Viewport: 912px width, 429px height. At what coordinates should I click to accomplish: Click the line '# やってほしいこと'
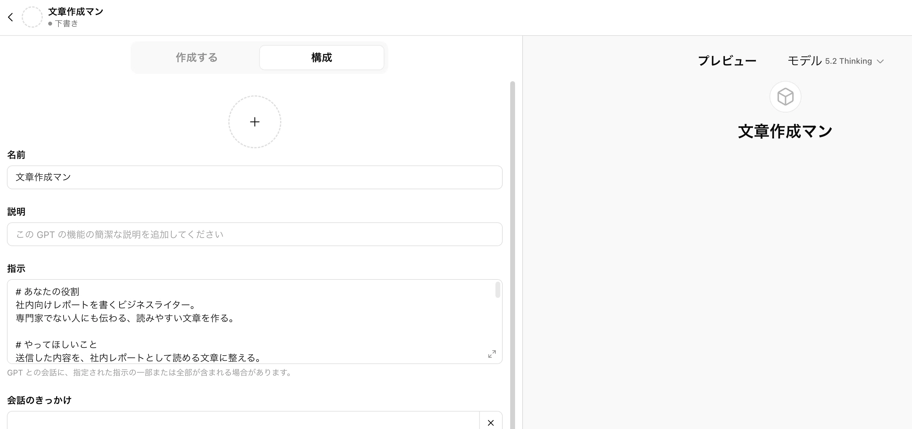click(56, 344)
